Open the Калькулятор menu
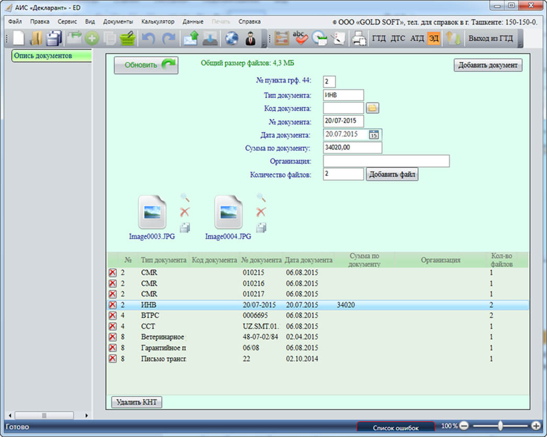 158,21
